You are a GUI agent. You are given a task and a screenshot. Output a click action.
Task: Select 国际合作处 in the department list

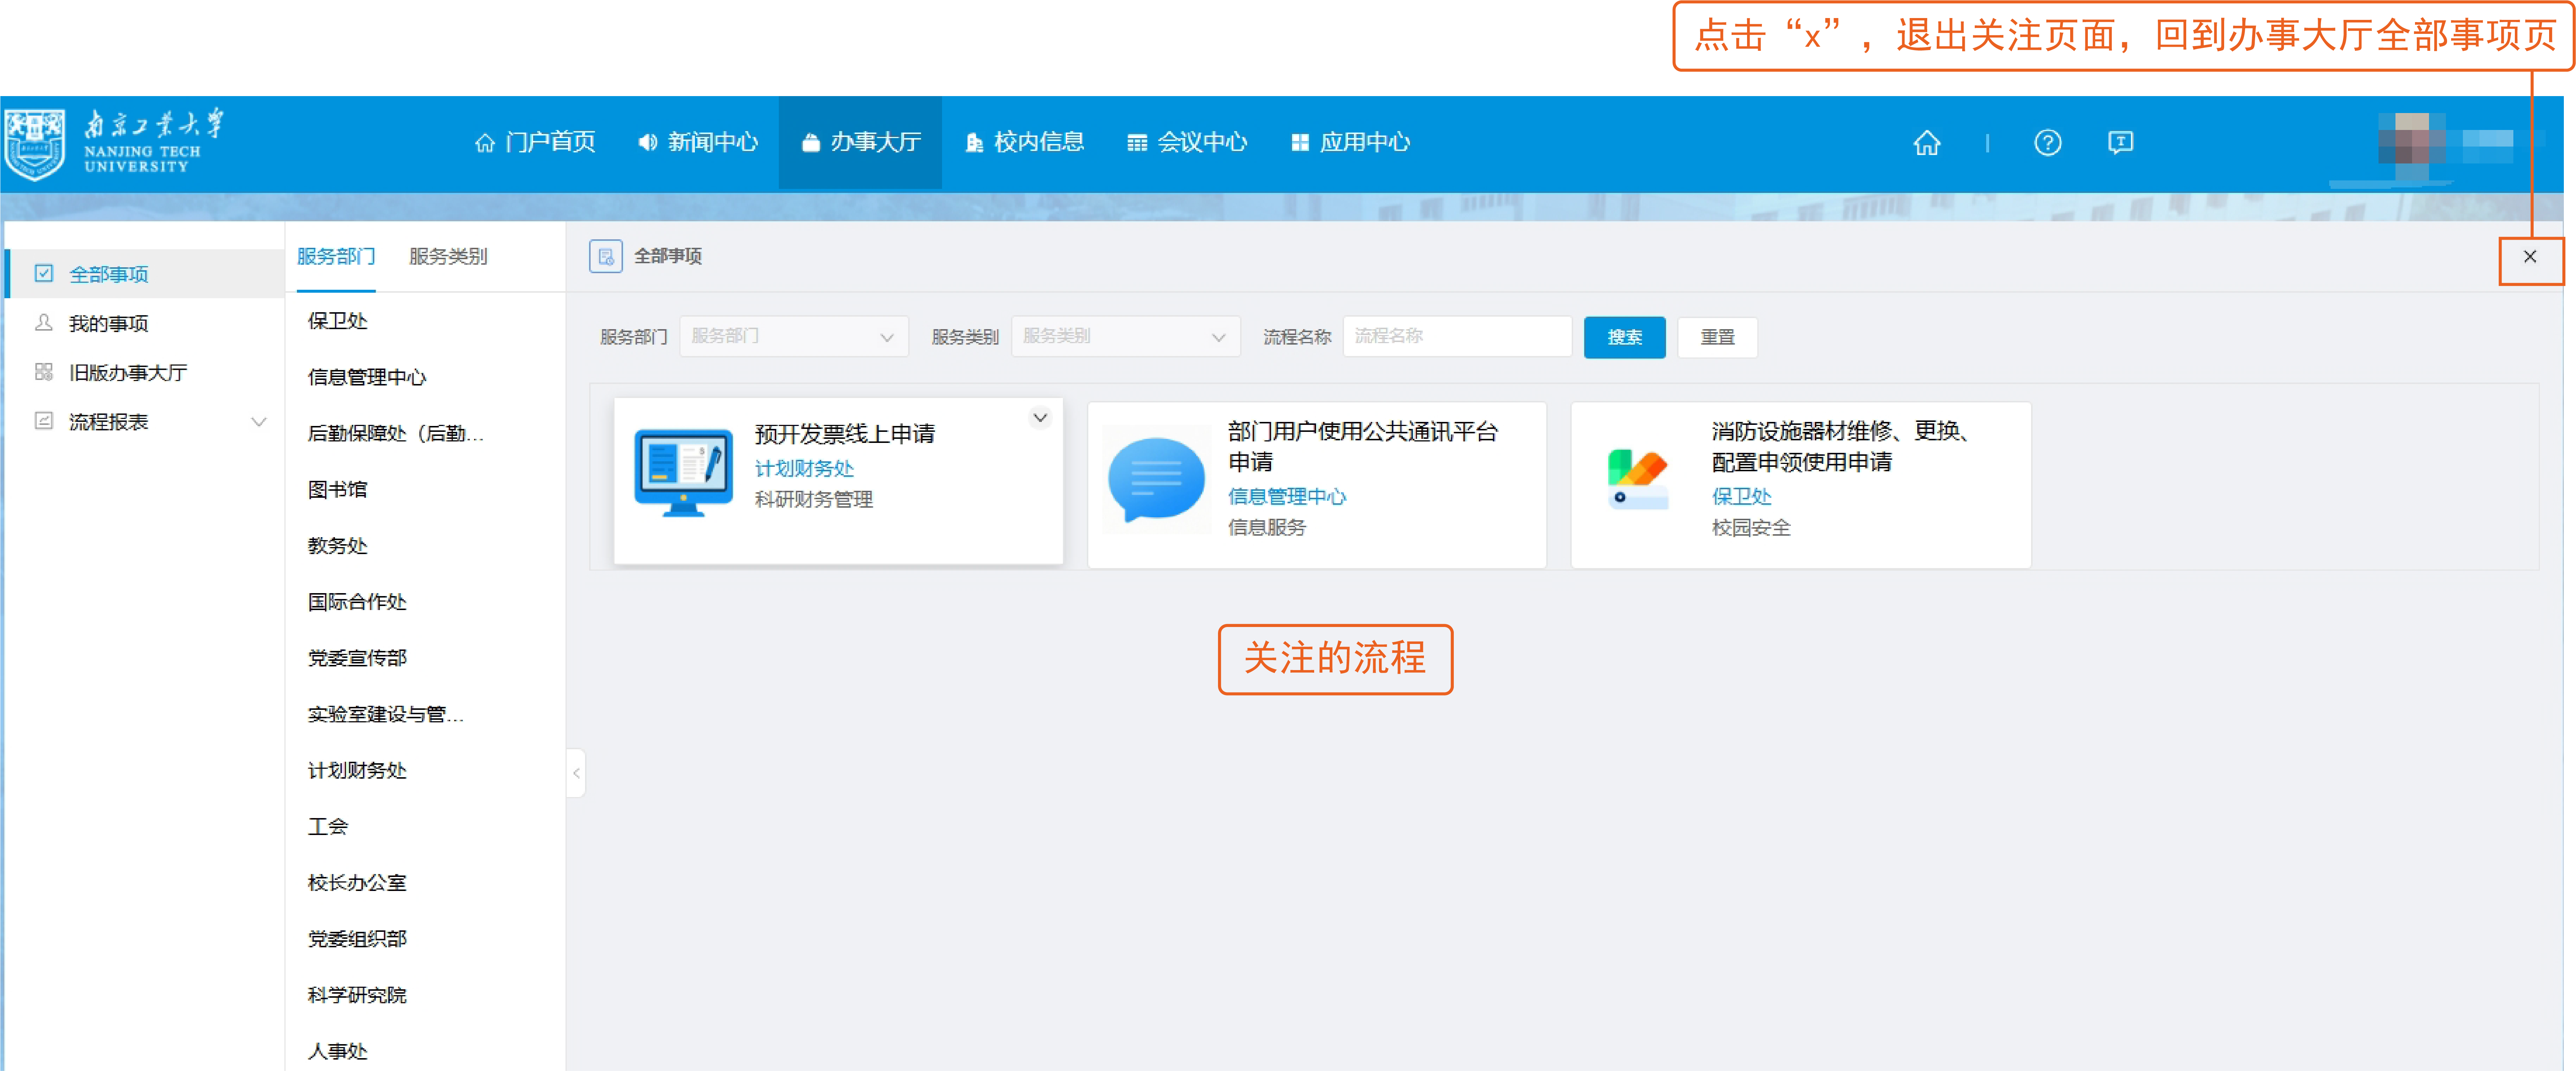pos(357,602)
